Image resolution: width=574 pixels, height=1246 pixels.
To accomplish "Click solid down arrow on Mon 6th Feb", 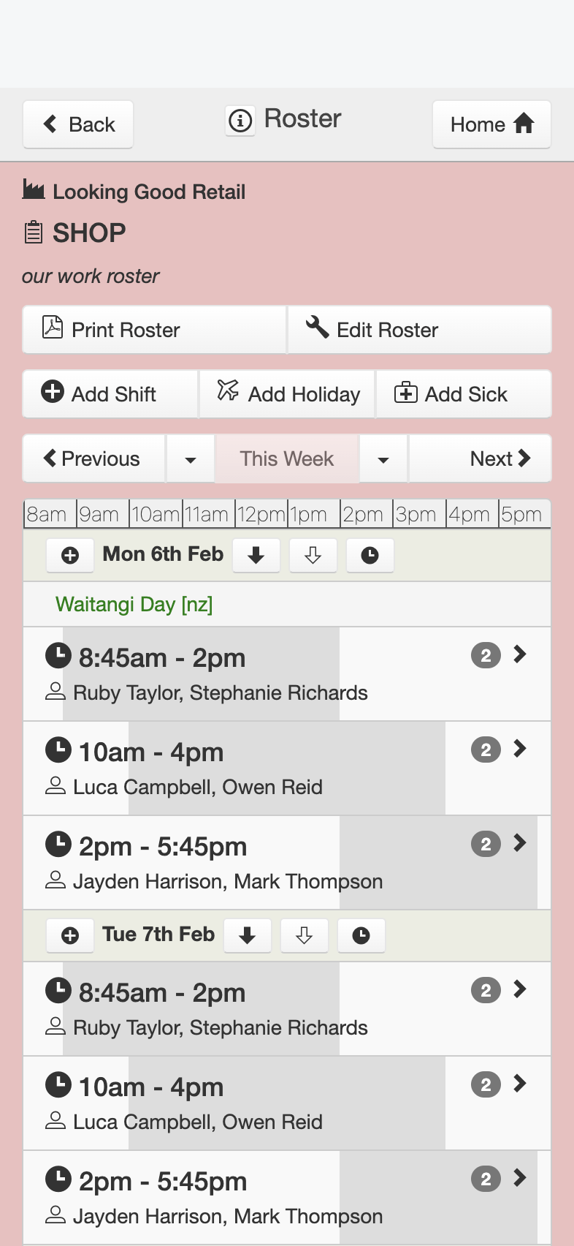I will pyautogui.click(x=256, y=556).
